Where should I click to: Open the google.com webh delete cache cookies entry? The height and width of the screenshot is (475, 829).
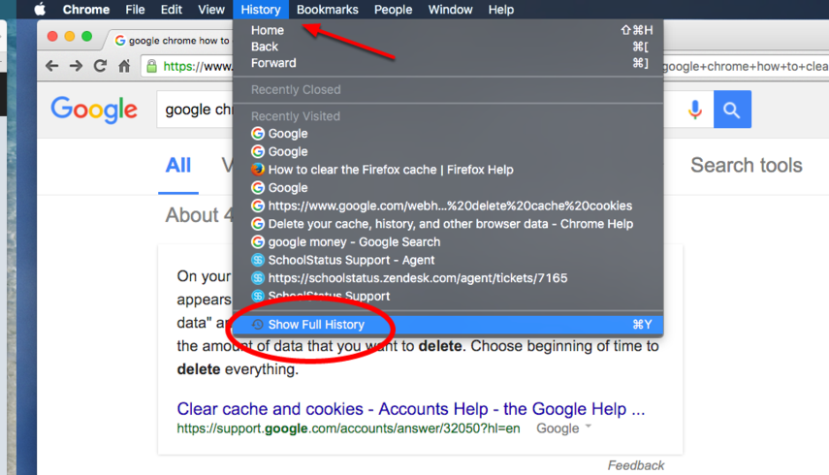[x=448, y=206]
